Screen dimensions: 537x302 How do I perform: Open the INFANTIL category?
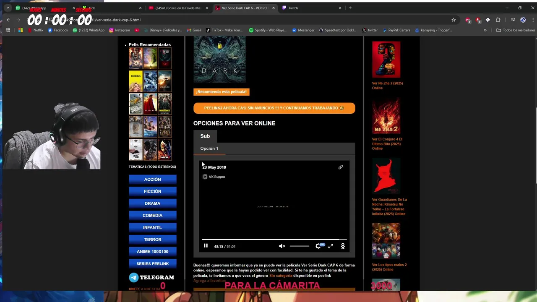click(x=152, y=227)
